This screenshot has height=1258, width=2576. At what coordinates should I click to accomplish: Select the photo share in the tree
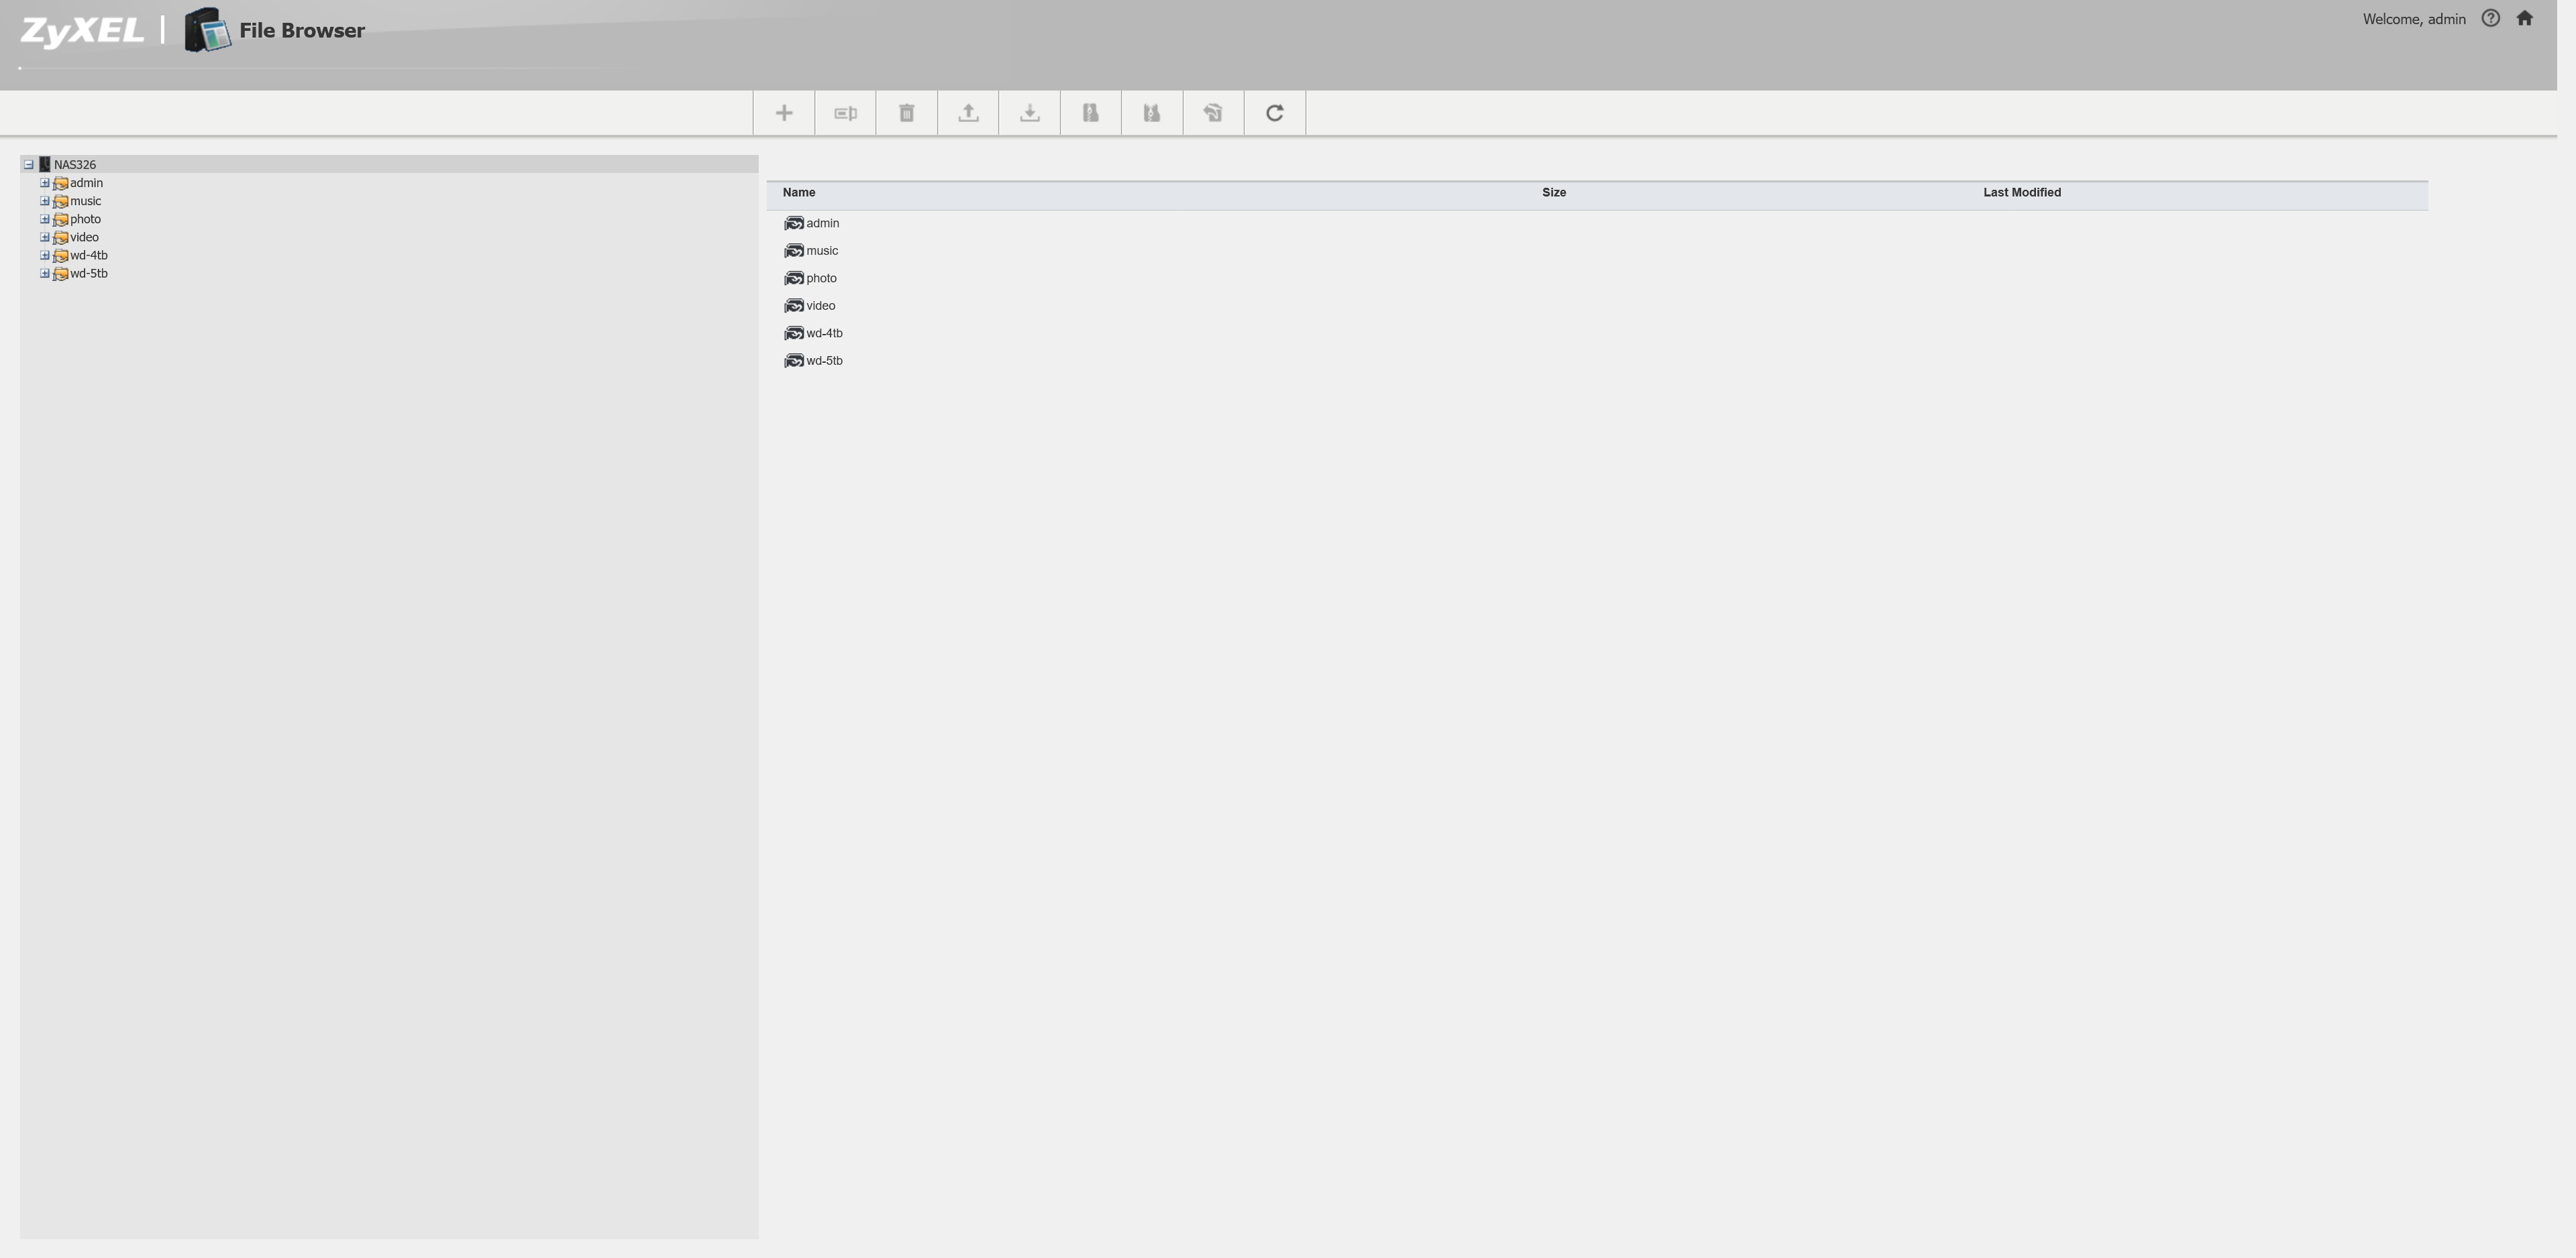[85, 219]
